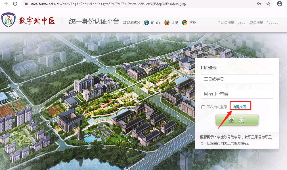Focus the 工号或学号 username field
Viewport: 287px width, 170px height.
[x=237, y=79]
